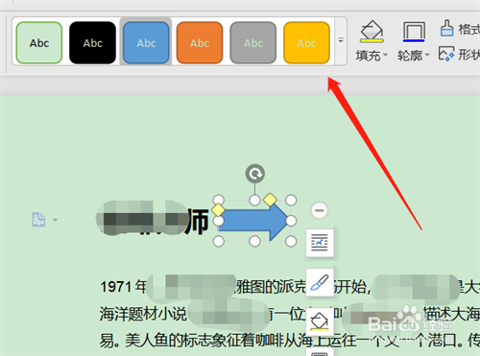This screenshot has width=480, height=356.
Task: Click the document outline icon in margin
Action: coord(38,220)
